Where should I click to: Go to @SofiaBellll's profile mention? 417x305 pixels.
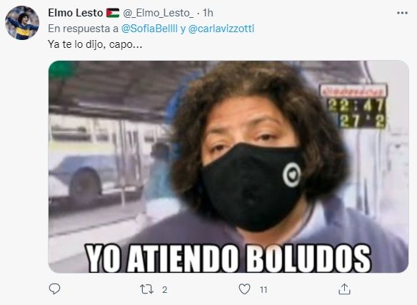(x=149, y=29)
